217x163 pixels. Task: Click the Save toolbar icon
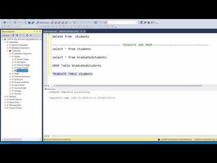(x=29, y=23)
